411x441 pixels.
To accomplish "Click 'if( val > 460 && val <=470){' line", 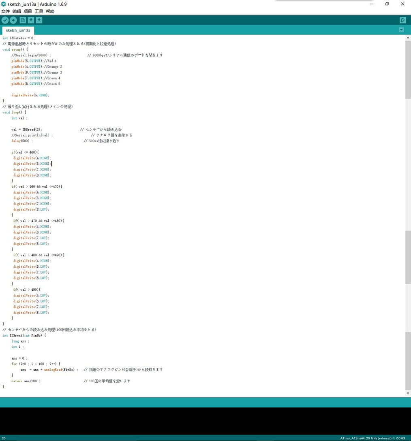I will [37, 187].
